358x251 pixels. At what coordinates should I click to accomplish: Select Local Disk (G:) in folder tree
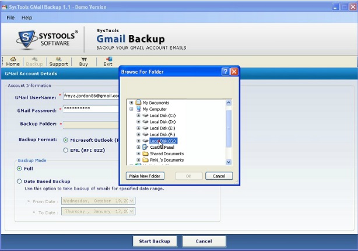click(163, 141)
